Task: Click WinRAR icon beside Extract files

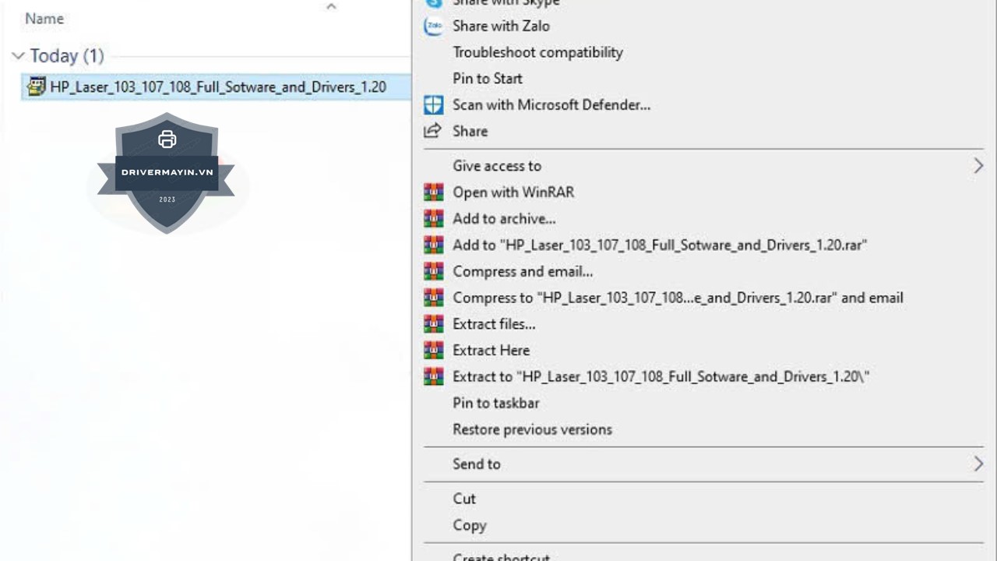Action: [x=433, y=323]
